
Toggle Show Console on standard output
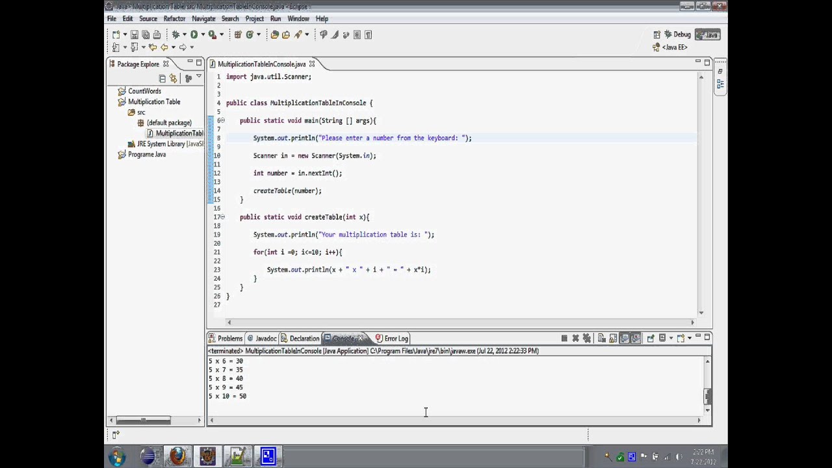point(625,338)
